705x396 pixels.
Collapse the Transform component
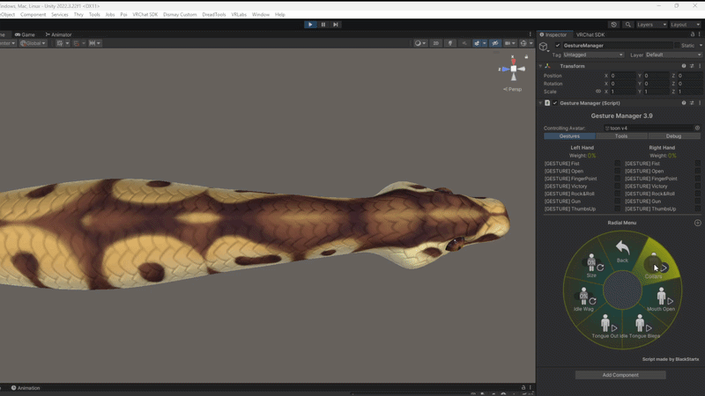click(541, 66)
